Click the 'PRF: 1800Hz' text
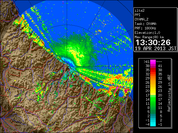 pos(145,28)
